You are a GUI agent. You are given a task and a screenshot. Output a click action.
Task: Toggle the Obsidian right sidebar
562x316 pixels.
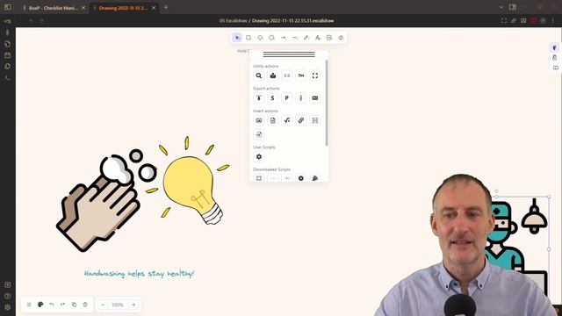513,7
